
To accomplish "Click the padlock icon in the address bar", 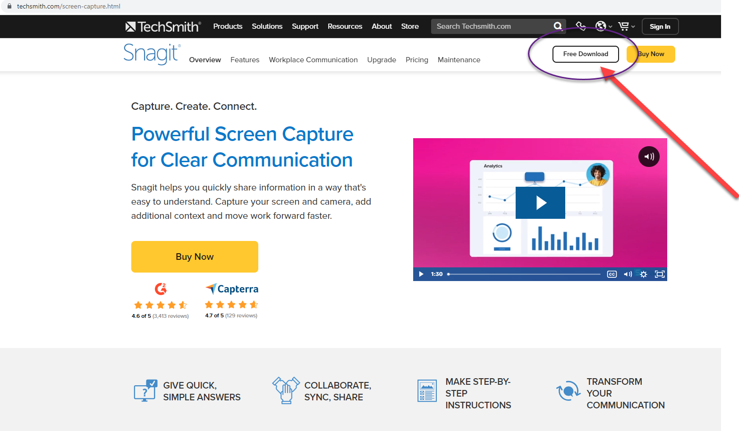I will (x=9, y=6).
